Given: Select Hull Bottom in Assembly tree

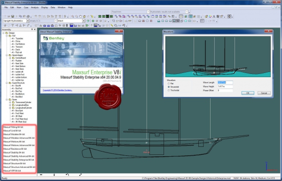Looking at the screenshot, I should tap(20, 44).
